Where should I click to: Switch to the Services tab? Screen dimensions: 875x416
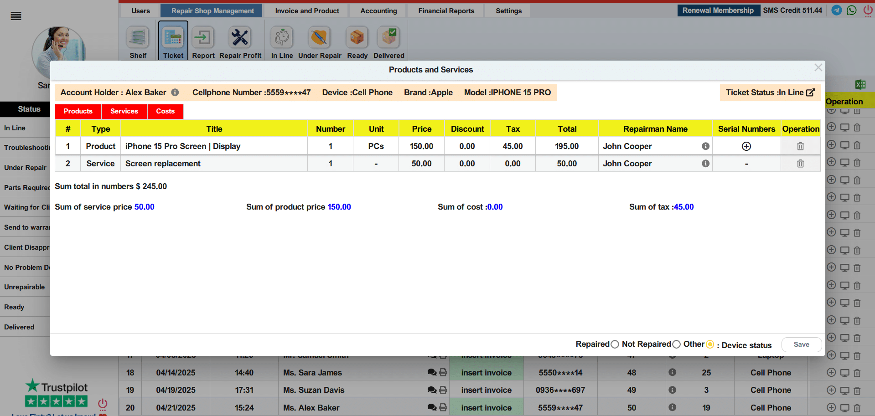click(x=124, y=111)
